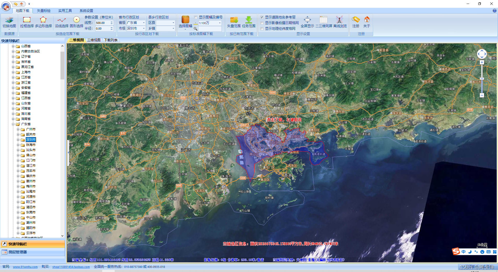Screen dimensions: 498x272
Task: Click the IME toolbox grid icon
Action: 495,252
